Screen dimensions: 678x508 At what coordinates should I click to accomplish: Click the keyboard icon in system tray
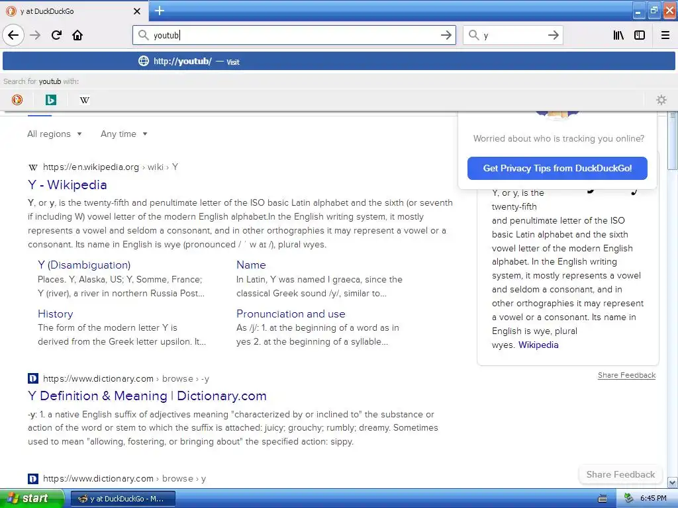pos(602,499)
